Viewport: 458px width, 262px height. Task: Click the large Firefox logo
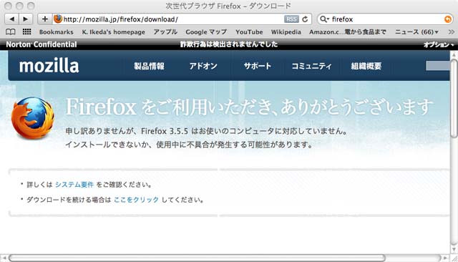pos(33,118)
